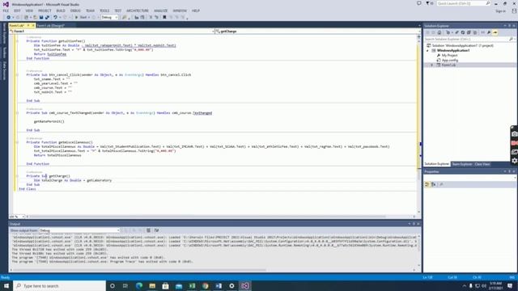Switch to Class View tab

[x=482, y=164]
